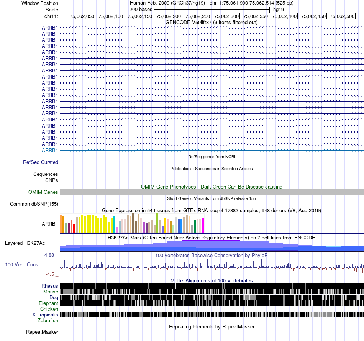Click the tall bright-green GTEx expression bar

[x=157, y=223]
